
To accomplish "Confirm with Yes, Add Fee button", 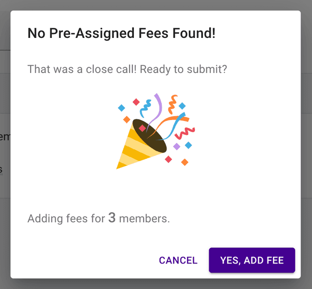I will (252, 260).
